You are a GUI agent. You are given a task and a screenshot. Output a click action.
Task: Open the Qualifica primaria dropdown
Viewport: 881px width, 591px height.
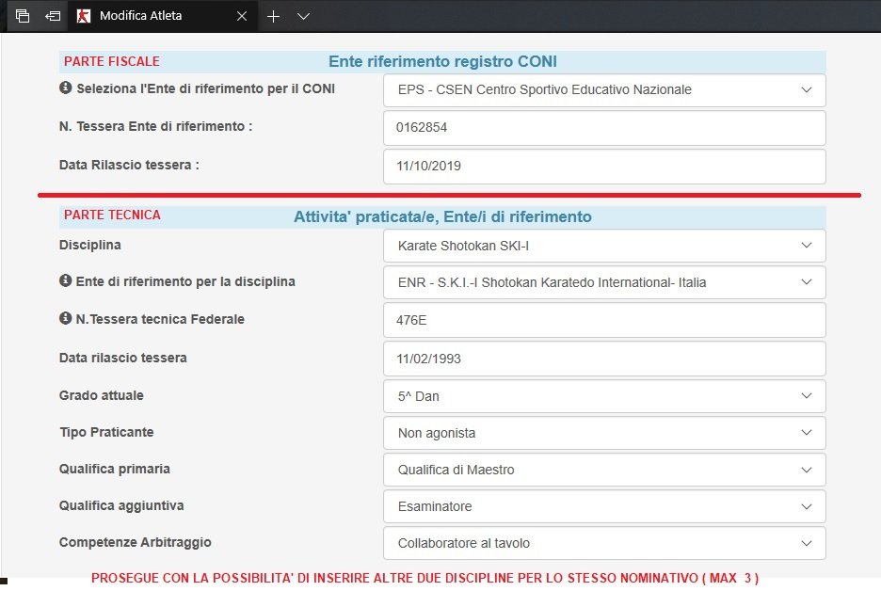click(604, 470)
